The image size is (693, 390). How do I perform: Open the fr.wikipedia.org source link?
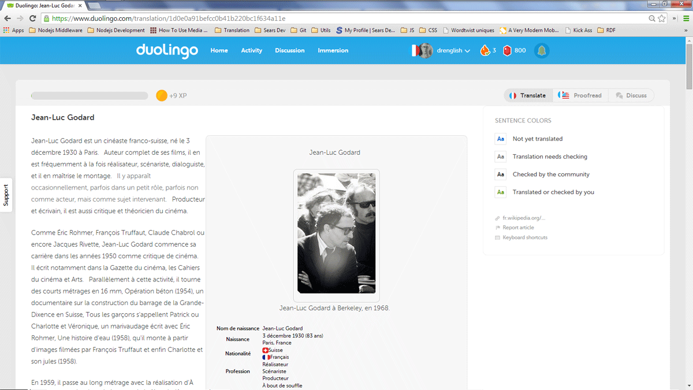click(523, 218)
